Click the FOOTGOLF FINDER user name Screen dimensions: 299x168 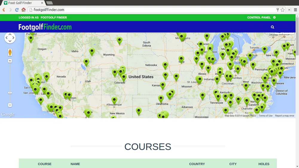tap(54, 18)
